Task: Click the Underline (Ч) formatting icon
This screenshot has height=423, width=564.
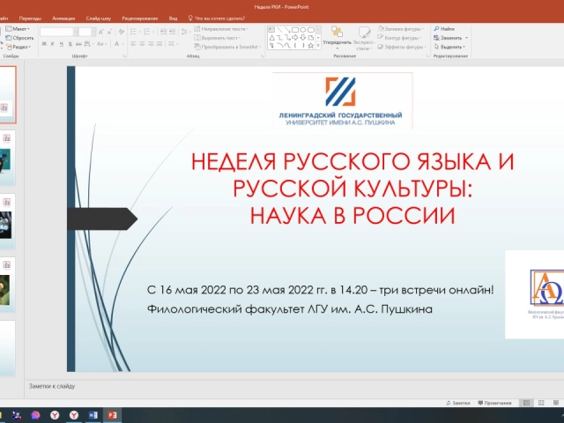Action: click(x=61, y=44)
